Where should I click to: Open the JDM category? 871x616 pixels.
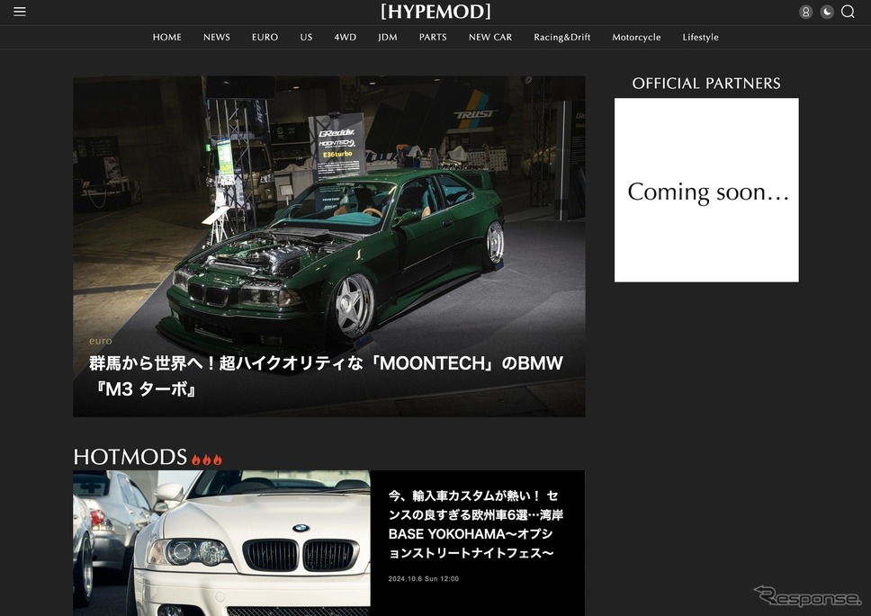pos(388,37)
